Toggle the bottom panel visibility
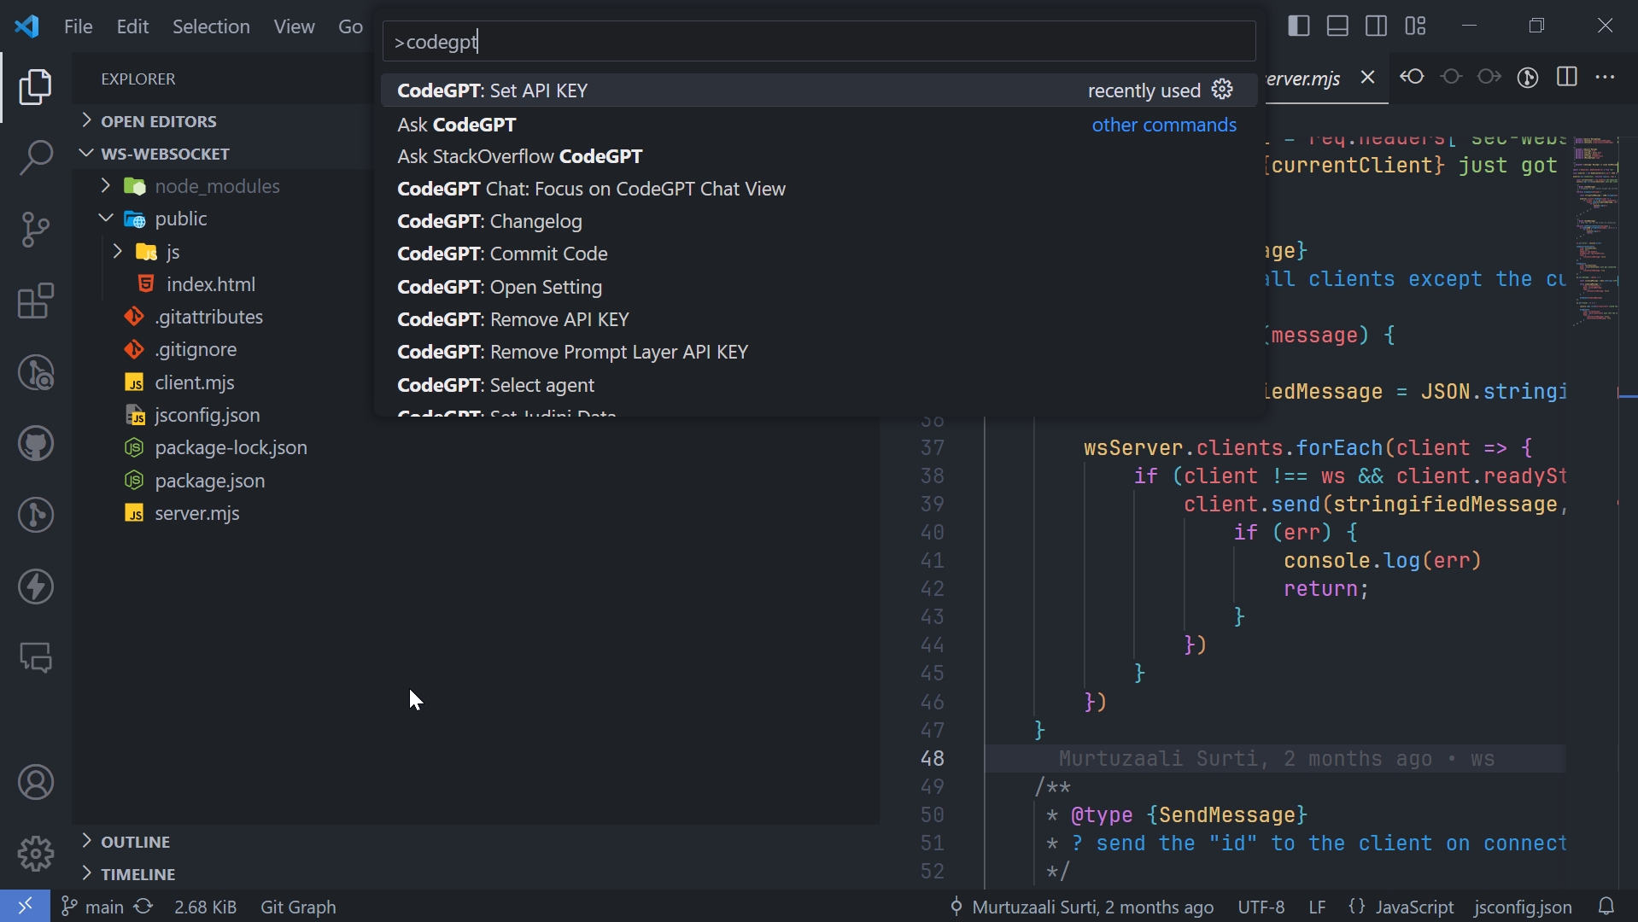The image size is (1638, 922). coord(1337,26)
